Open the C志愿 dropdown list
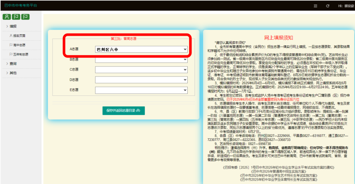 click(x=141, y=70)
